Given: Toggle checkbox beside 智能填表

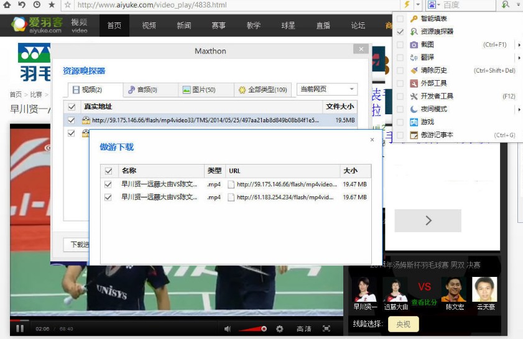Looking at the screenshot, I should pos(400,19).
